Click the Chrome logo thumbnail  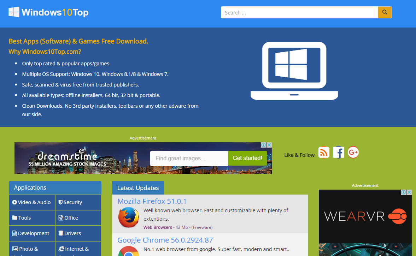129,251
